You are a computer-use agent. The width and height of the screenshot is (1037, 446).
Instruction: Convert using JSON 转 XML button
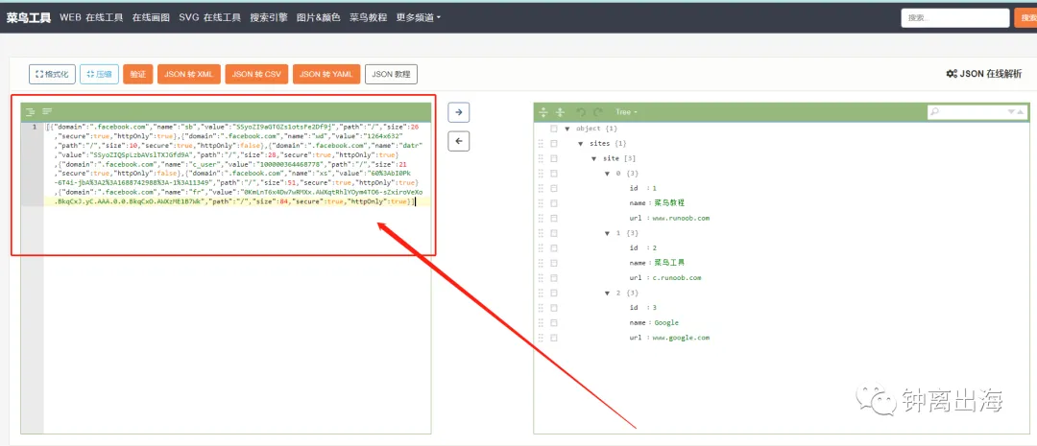tap(188, 74)
